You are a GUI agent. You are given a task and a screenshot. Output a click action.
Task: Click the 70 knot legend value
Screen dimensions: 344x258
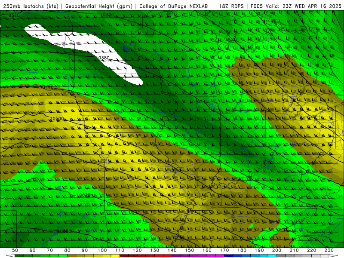click(50, 250)
